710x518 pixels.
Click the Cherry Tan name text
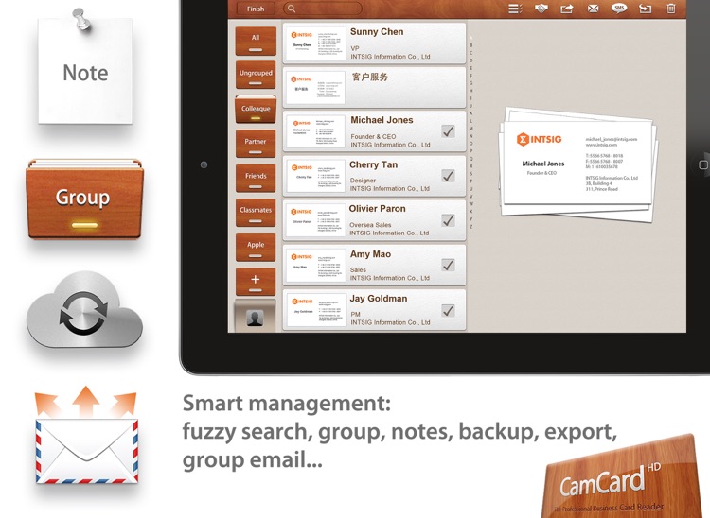[373, 165]
